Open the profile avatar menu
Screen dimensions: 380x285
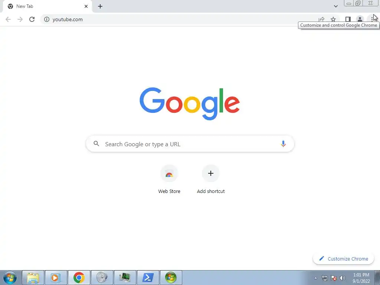click(x=360, y=19)
